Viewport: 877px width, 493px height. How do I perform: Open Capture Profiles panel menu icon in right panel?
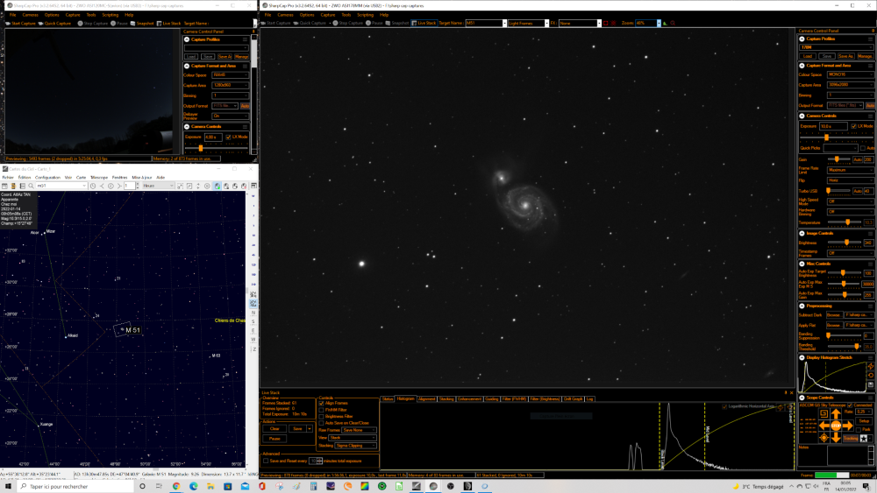coord(870,39)
